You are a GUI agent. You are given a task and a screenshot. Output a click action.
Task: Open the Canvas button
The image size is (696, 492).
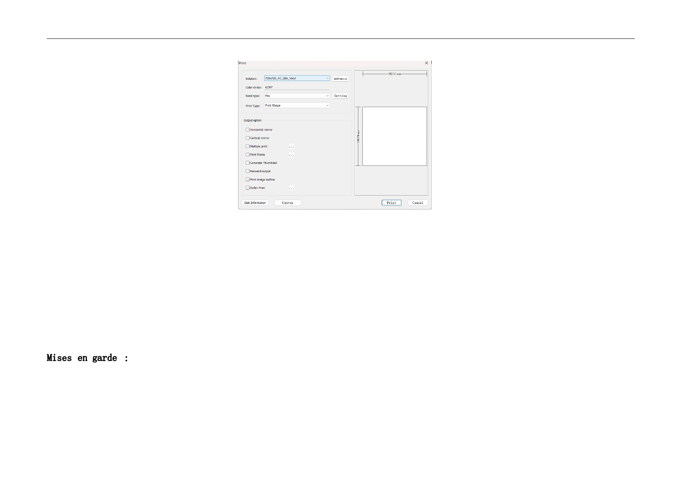pos(288,203)
